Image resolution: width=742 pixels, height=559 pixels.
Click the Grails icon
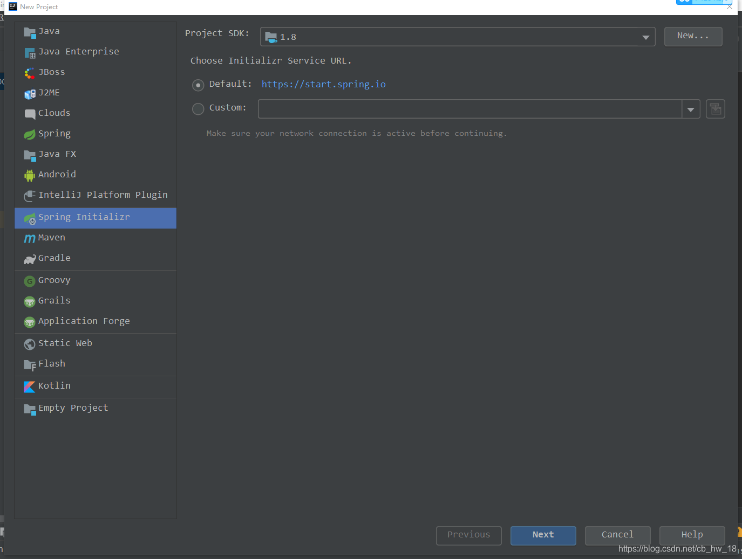click(x=30, y=302)
